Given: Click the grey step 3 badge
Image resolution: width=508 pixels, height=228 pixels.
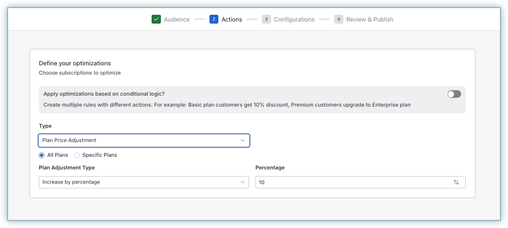Looking at the screenshot, I should point(266,19).
